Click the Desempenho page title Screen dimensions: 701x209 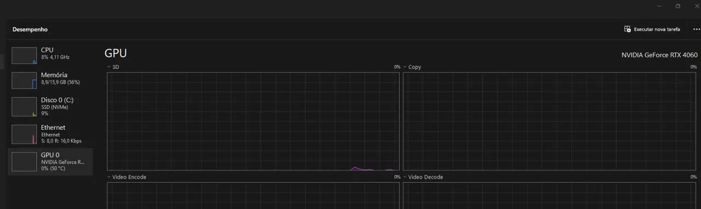30,30
